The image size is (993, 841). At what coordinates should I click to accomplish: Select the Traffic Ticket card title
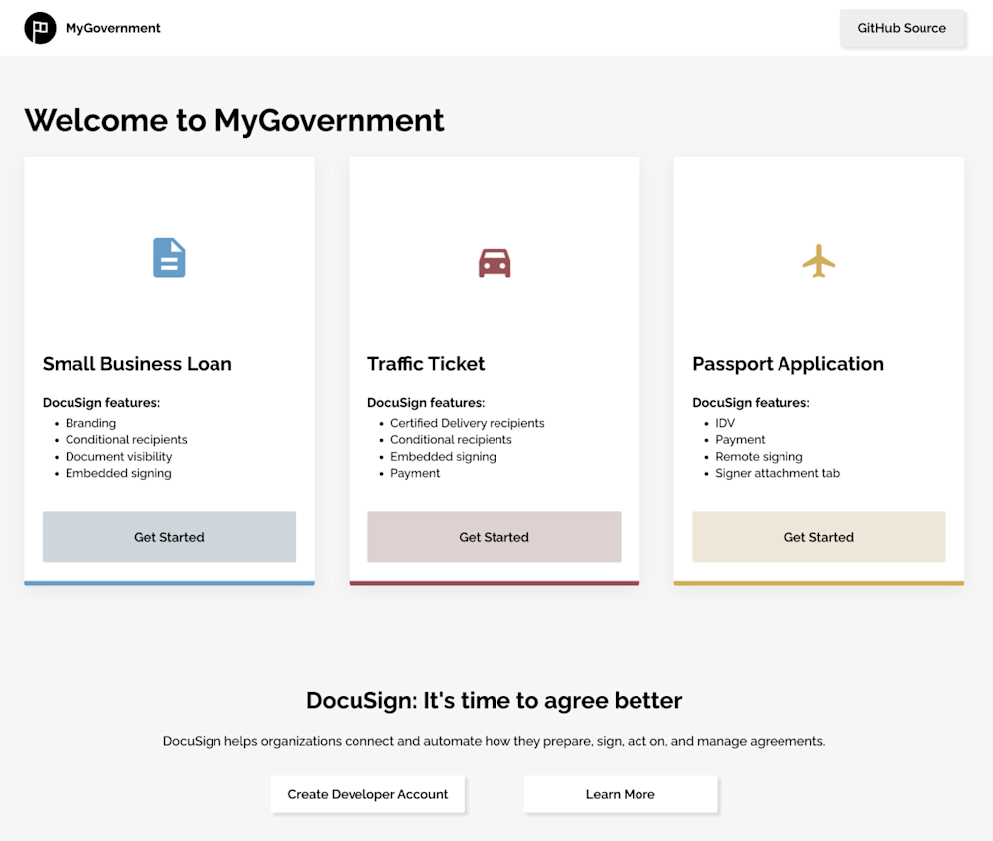click(x=426, y=364)
